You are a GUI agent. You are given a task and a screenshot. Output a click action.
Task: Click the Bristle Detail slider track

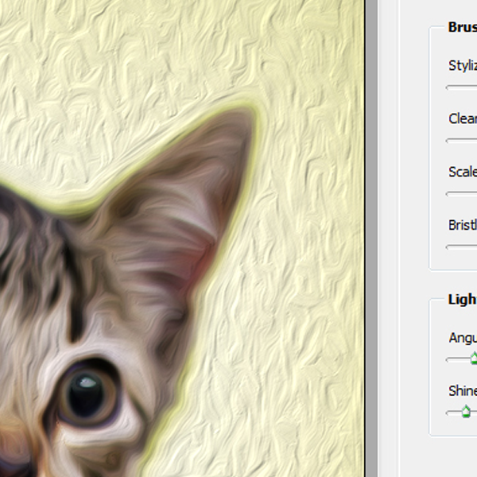(461, 247)
